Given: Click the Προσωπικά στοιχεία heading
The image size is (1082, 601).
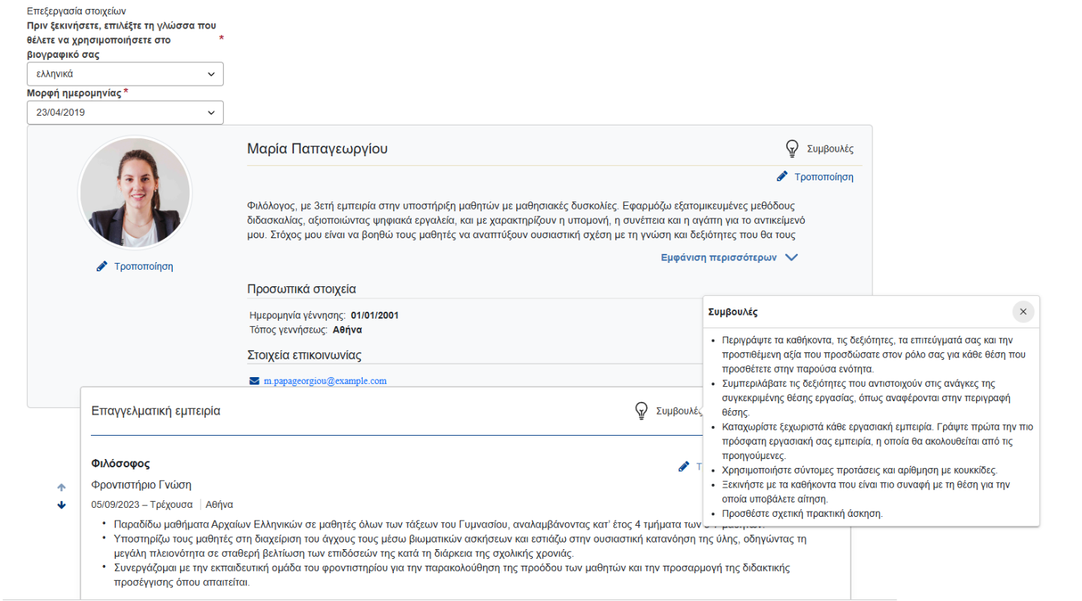Looking at the screenshot, I should pos(301,289).
